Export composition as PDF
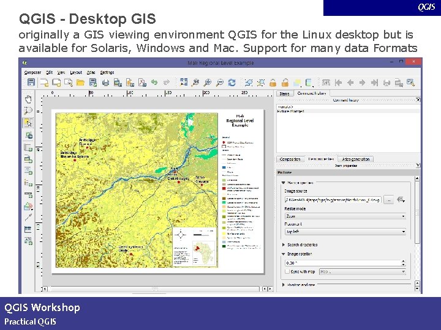The height and width of the screenshot is (330, 441). point(142,82)
